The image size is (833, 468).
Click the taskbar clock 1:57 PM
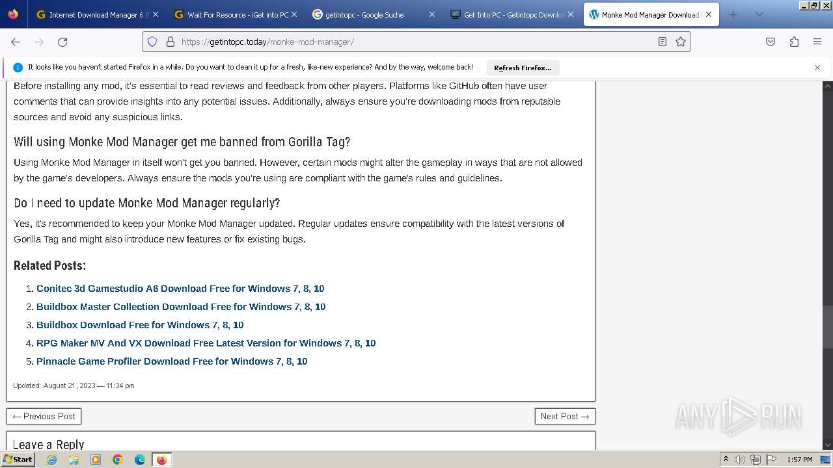pyautogui.click(x=800, y=460)
